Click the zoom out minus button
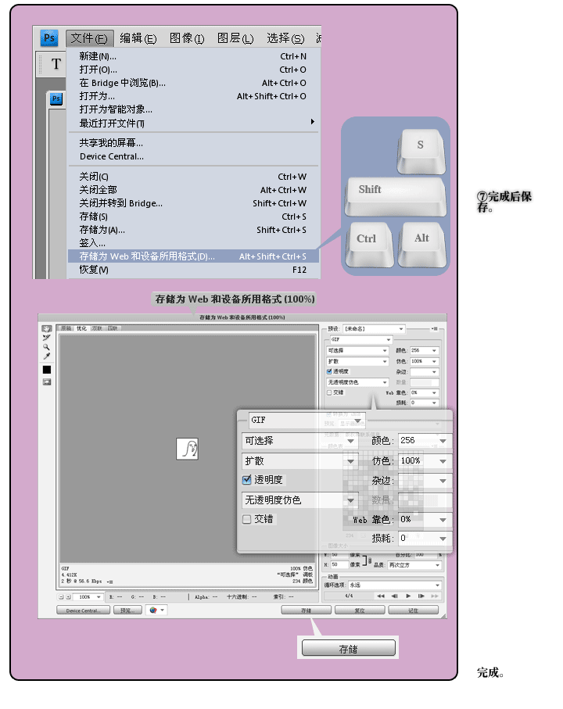 coord(60,597)
